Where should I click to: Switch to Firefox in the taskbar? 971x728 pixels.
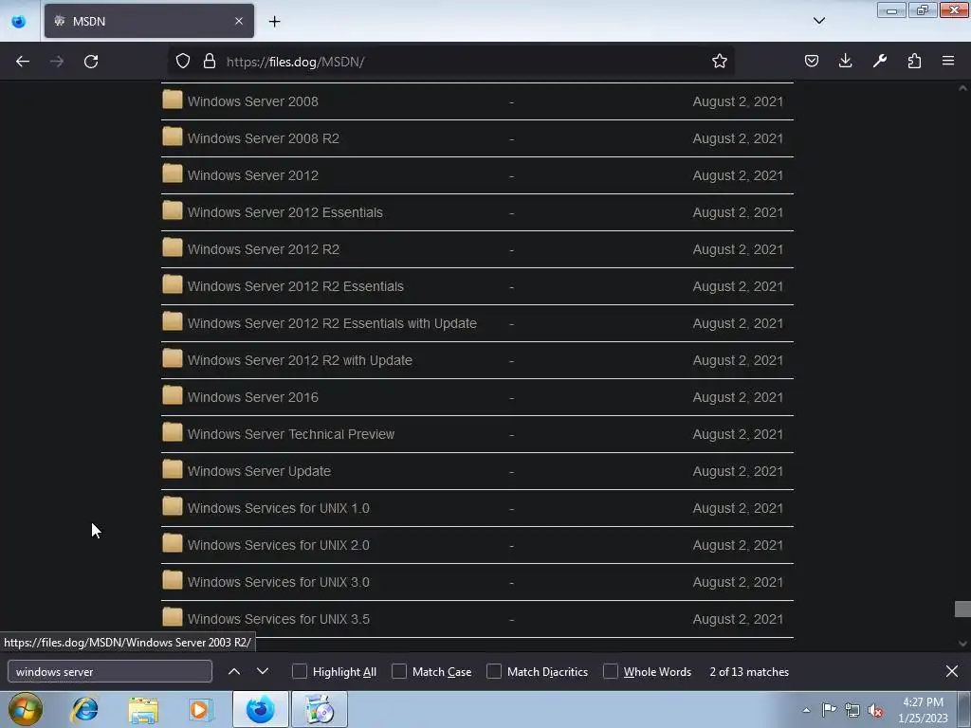pyautogui.click(x=260, y=709)
